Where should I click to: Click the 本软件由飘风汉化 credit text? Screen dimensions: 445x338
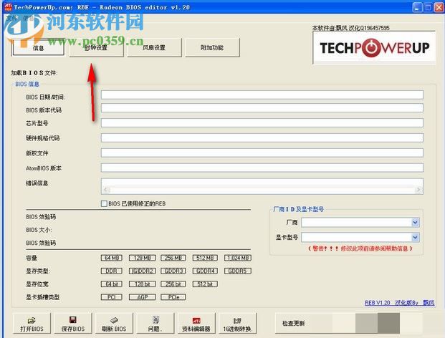(351, 28)
